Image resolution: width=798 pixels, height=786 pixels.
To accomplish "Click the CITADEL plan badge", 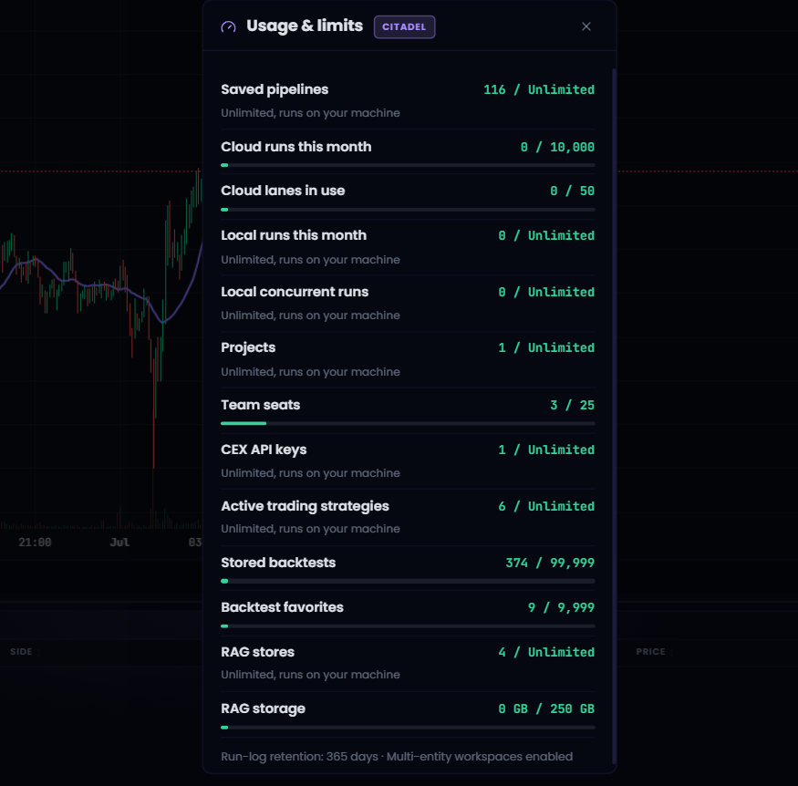I will [404, 27].
